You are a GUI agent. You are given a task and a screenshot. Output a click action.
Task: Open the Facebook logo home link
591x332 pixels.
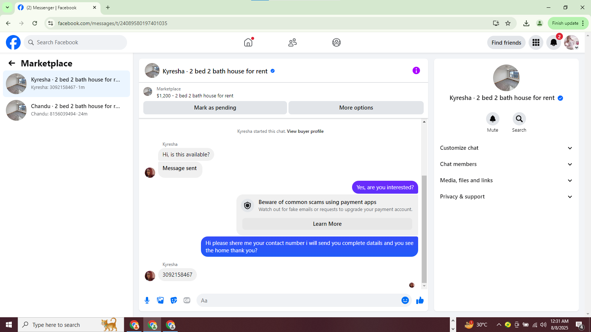[x=13, y=42]
